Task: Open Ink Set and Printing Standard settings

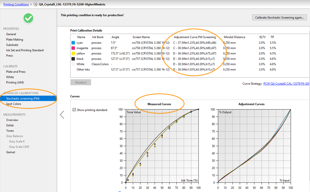Action: tap(24, 50)
